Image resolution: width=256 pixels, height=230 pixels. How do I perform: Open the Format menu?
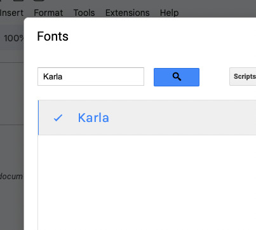(x=48, y=13)
